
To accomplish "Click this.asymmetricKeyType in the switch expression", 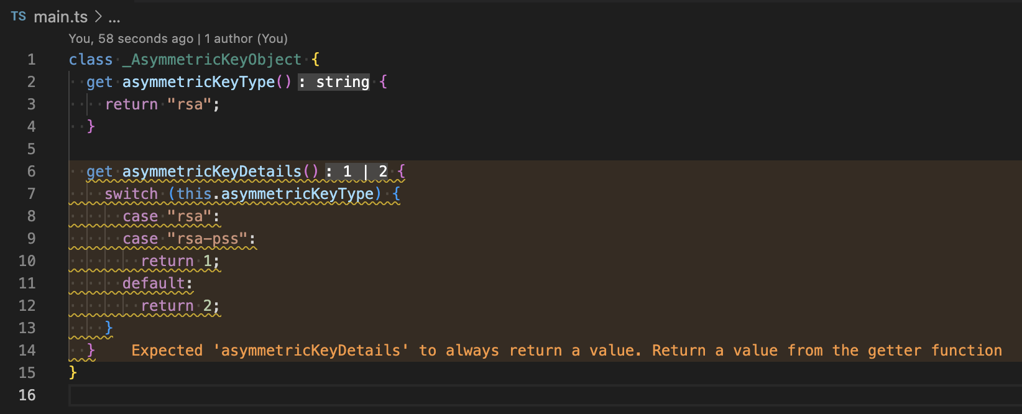I will point(275,194).
